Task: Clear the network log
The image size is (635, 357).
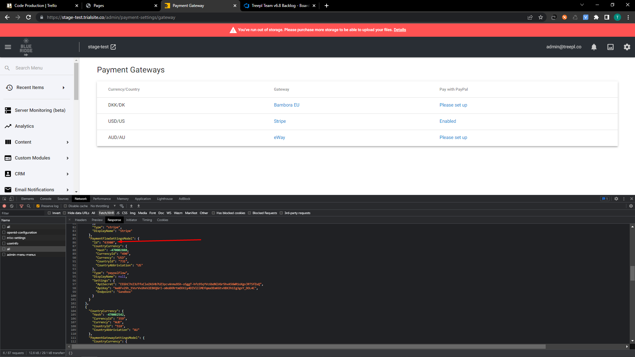Action: [x=12, y=206]
